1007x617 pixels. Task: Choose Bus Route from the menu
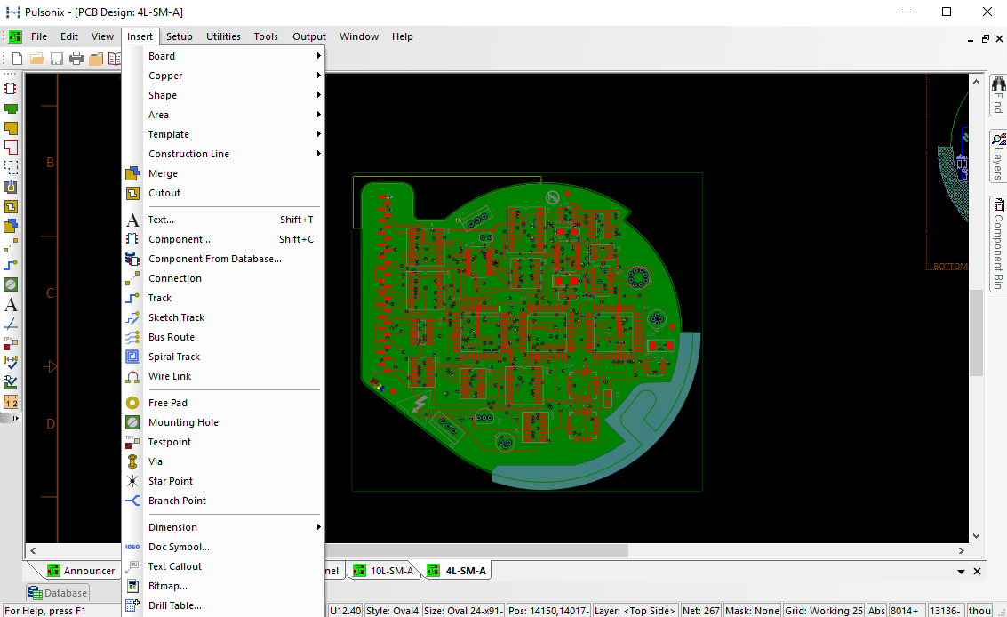point(223,338)
